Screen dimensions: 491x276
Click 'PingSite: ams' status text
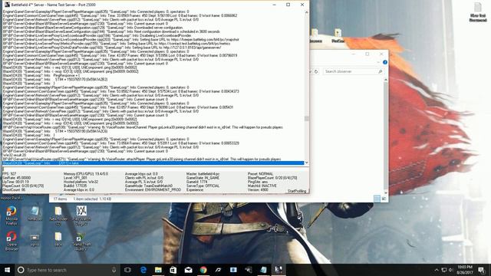pyautogui.click(x=258, y=182)
